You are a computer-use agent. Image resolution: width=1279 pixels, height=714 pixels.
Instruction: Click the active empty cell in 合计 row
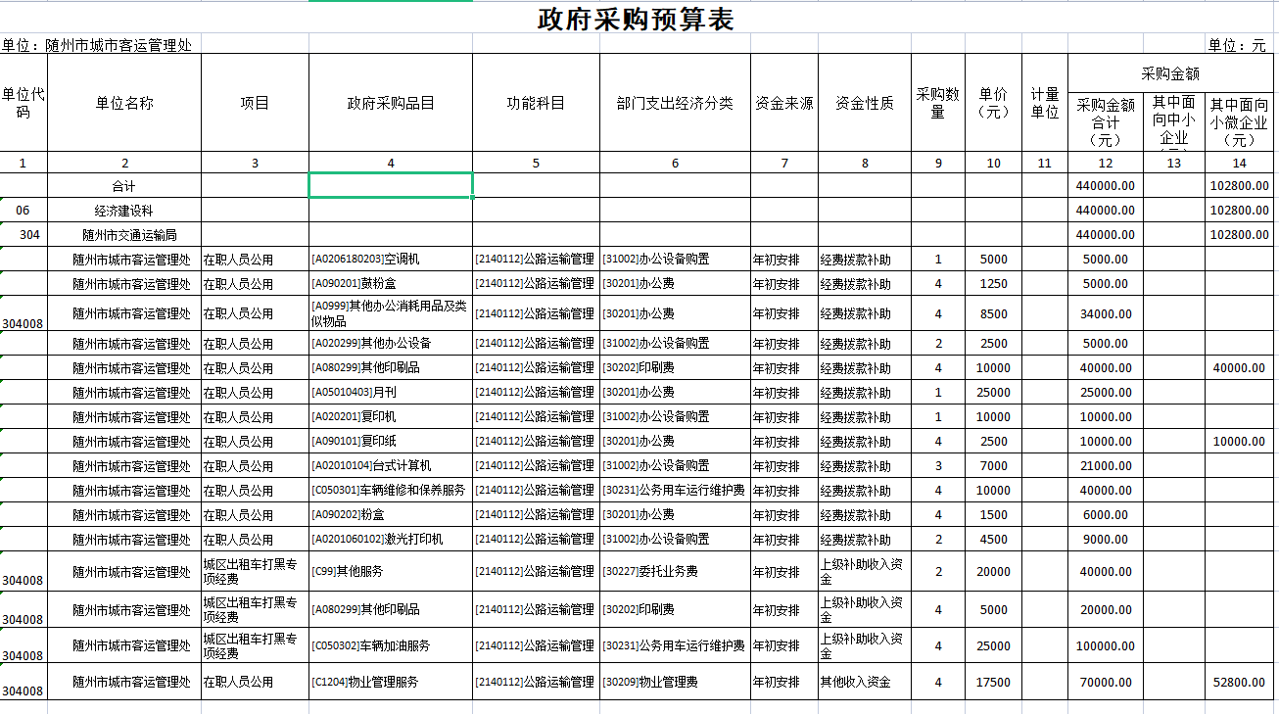[391, 185]
